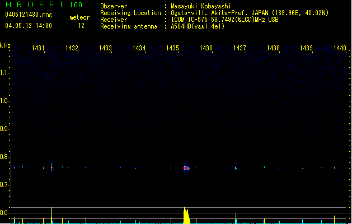Select the 1433 time marker
352x224 pixels.
tap(106, 49)
